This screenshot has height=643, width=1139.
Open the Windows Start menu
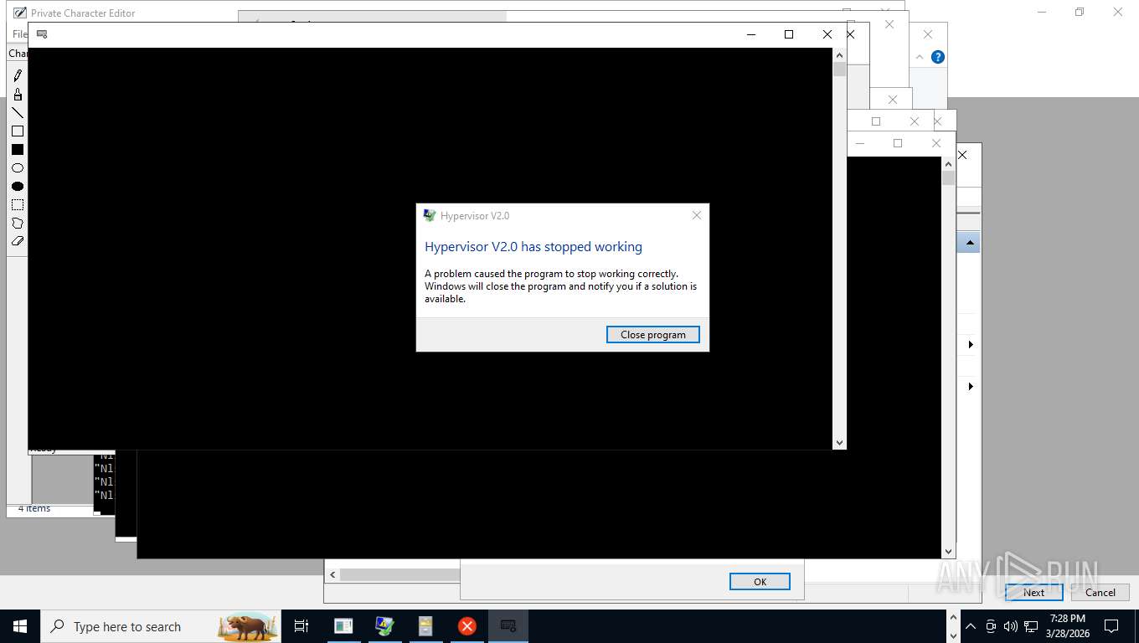20,626
